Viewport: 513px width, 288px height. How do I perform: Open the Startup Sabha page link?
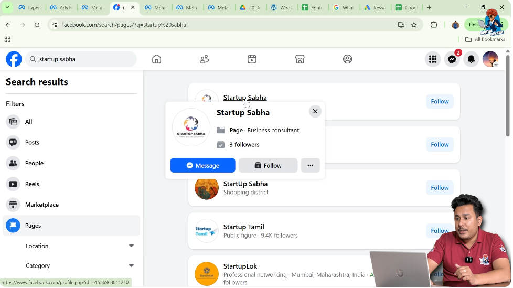pyautogui.click(x=245, y=98)
